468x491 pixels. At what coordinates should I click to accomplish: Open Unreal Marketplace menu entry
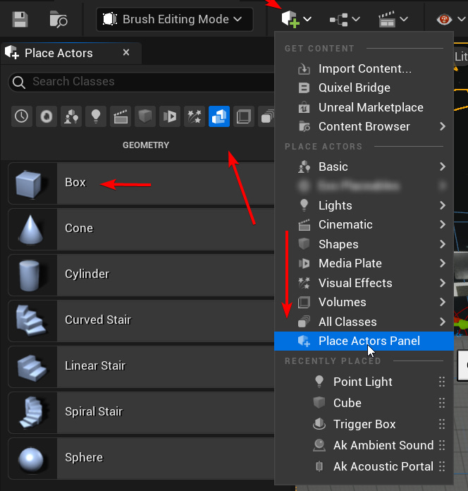coord(364,107)
